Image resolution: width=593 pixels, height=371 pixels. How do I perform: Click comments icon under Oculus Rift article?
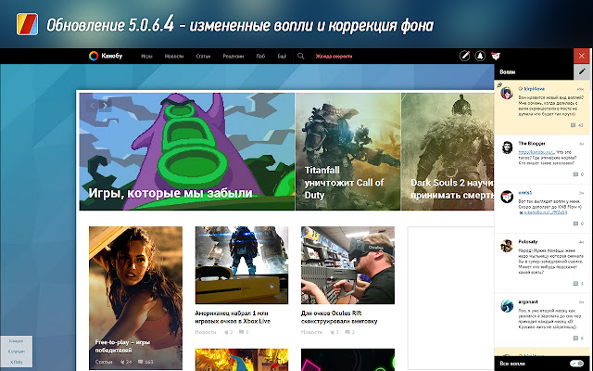(347, 332)
